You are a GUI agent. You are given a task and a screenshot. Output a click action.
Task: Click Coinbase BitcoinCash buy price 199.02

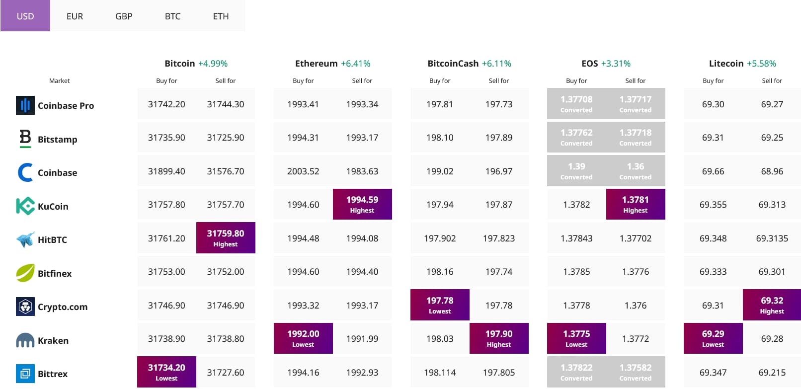click(x=440, y=171)
